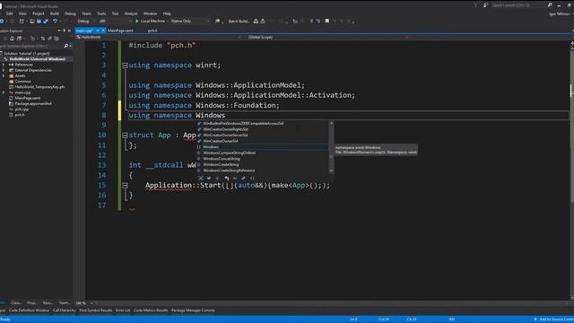This screenshot has height=323, width=574.
Task: Click the Navigate Backward toolbar icon
Action: click(2, 22)
